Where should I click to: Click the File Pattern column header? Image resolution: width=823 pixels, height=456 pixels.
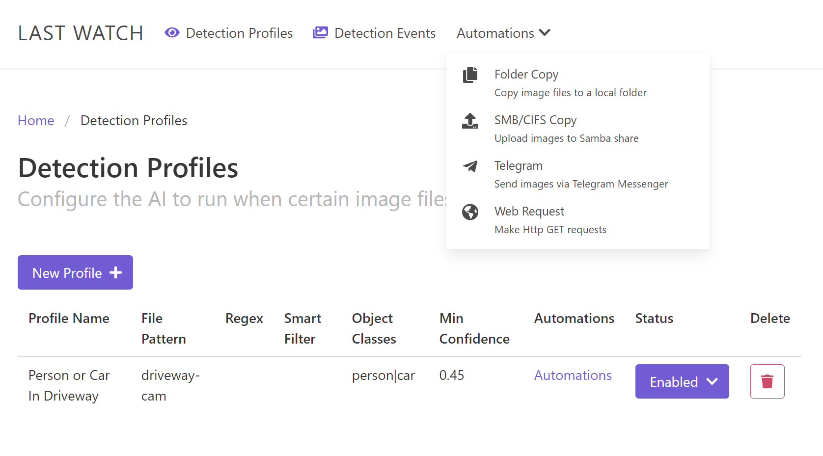click(164, 328)
